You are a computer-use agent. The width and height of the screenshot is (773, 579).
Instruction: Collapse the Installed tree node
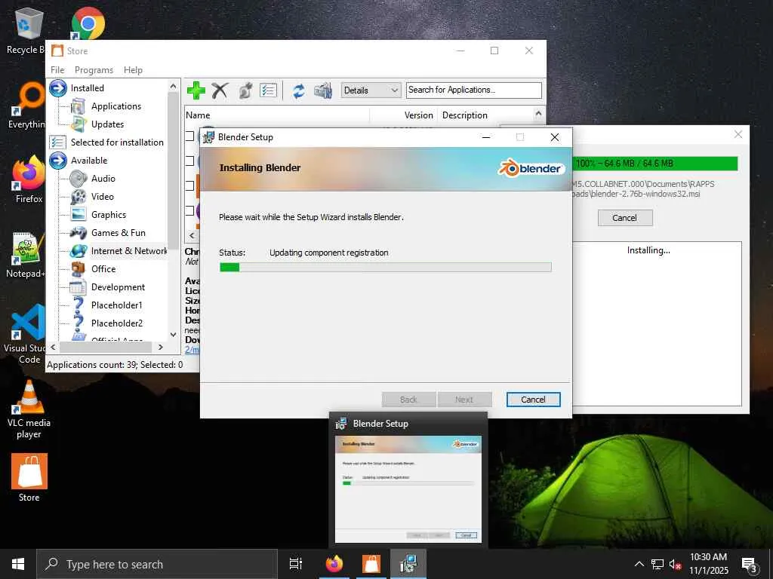pyautogui.click(x=57, y=88)
